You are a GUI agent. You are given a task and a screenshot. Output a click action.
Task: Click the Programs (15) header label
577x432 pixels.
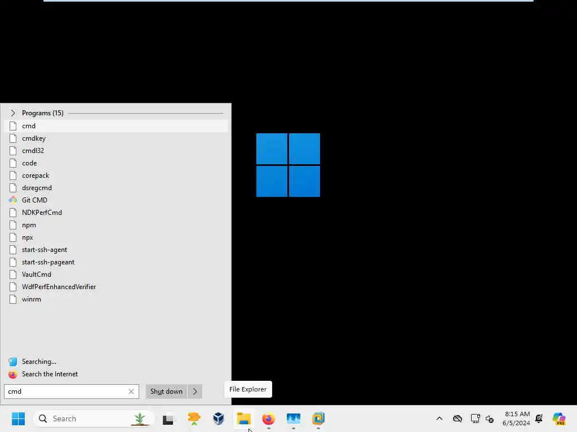(x=43, y=113)
